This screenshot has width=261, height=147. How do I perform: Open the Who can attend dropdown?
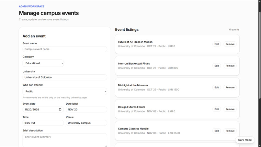[x=65, y=91]
